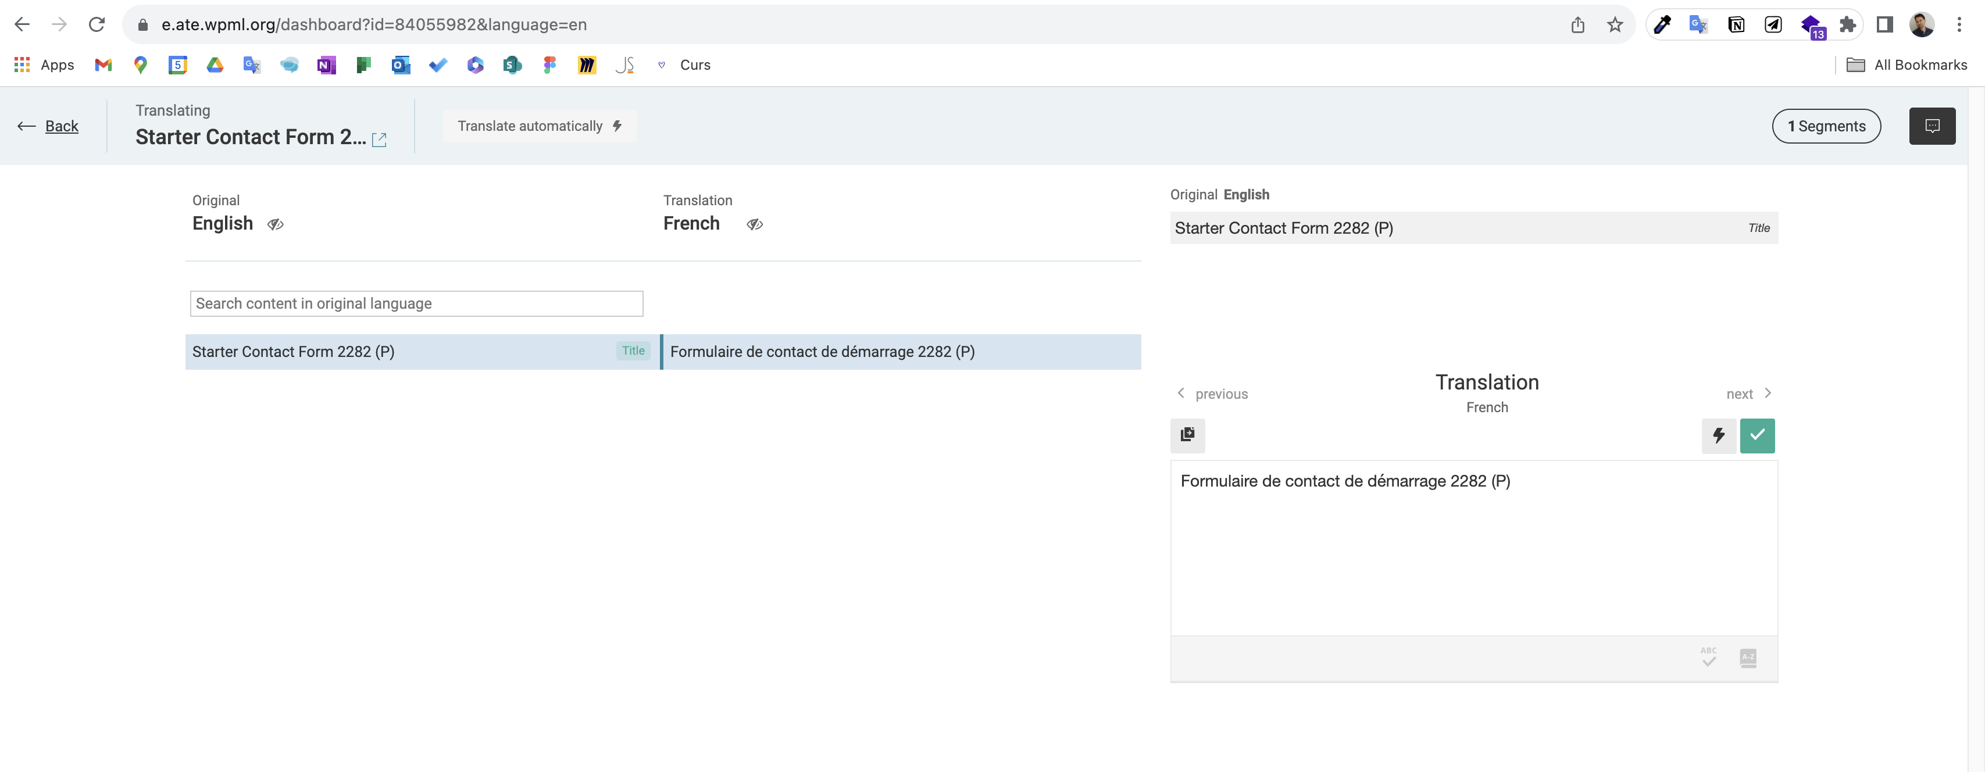Click the Back link
The image size is (1985, 772).
pyautogui.click(x=48, y=126)
